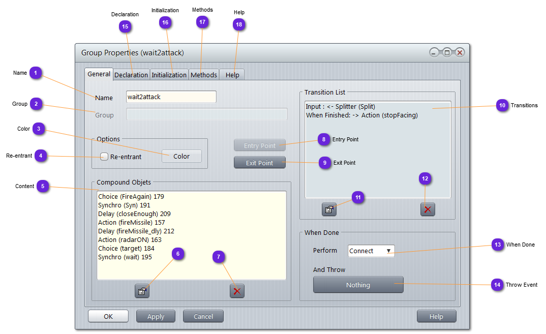Enable the Re-entrant checkbox
The image size is (546, 334).
(104, 157)
